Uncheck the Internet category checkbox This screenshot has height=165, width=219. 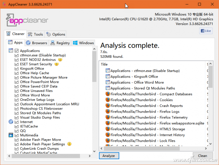coord(17,122)
